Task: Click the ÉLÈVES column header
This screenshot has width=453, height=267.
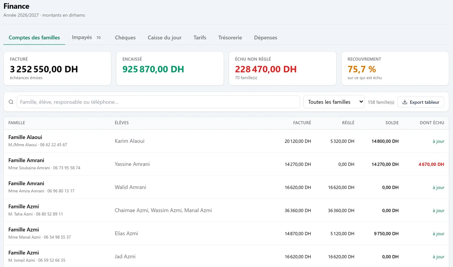Action: click(x=122, y=123)
